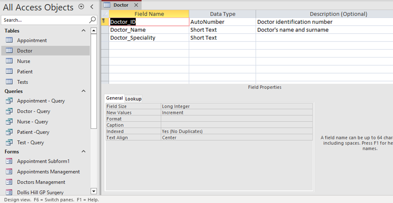Collapse the navigation pane with chevron
Image resolution: width=393 pixels, height=203 pixels.
point(91,7)
